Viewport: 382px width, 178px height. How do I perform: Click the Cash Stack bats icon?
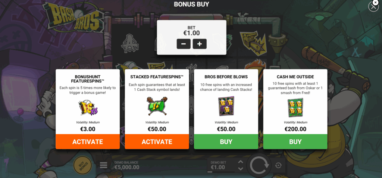point(157,106)
